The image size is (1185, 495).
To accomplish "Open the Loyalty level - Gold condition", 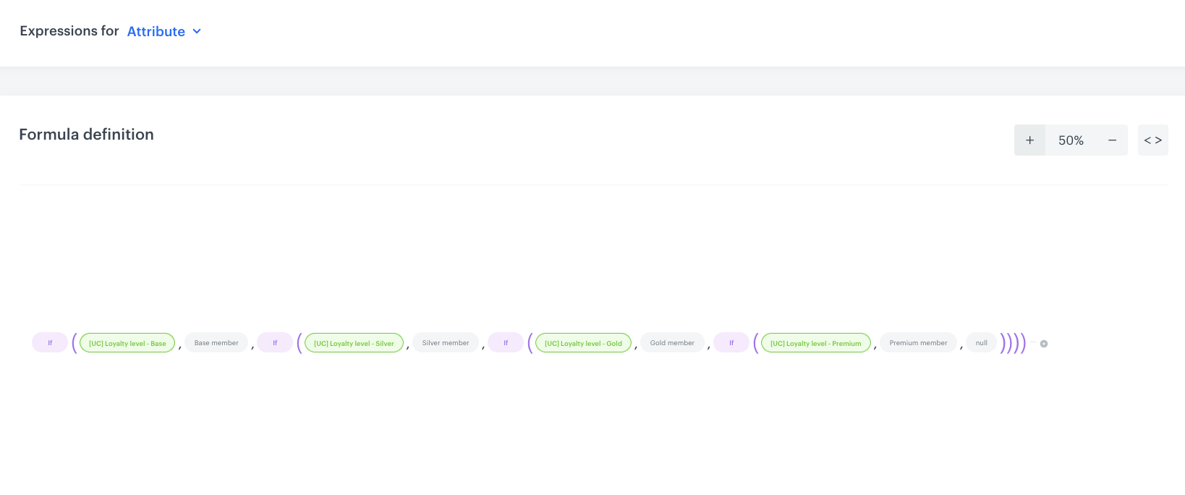I will (583, 343).
